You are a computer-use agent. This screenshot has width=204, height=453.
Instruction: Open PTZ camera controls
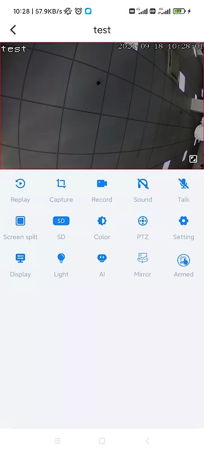(143, 221)
